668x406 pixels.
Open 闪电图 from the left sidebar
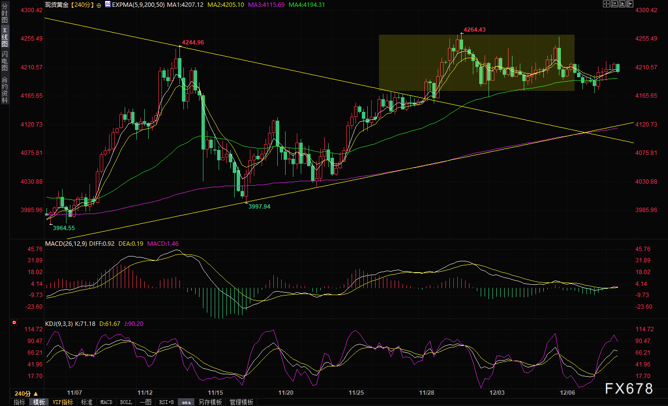point(4,61)
